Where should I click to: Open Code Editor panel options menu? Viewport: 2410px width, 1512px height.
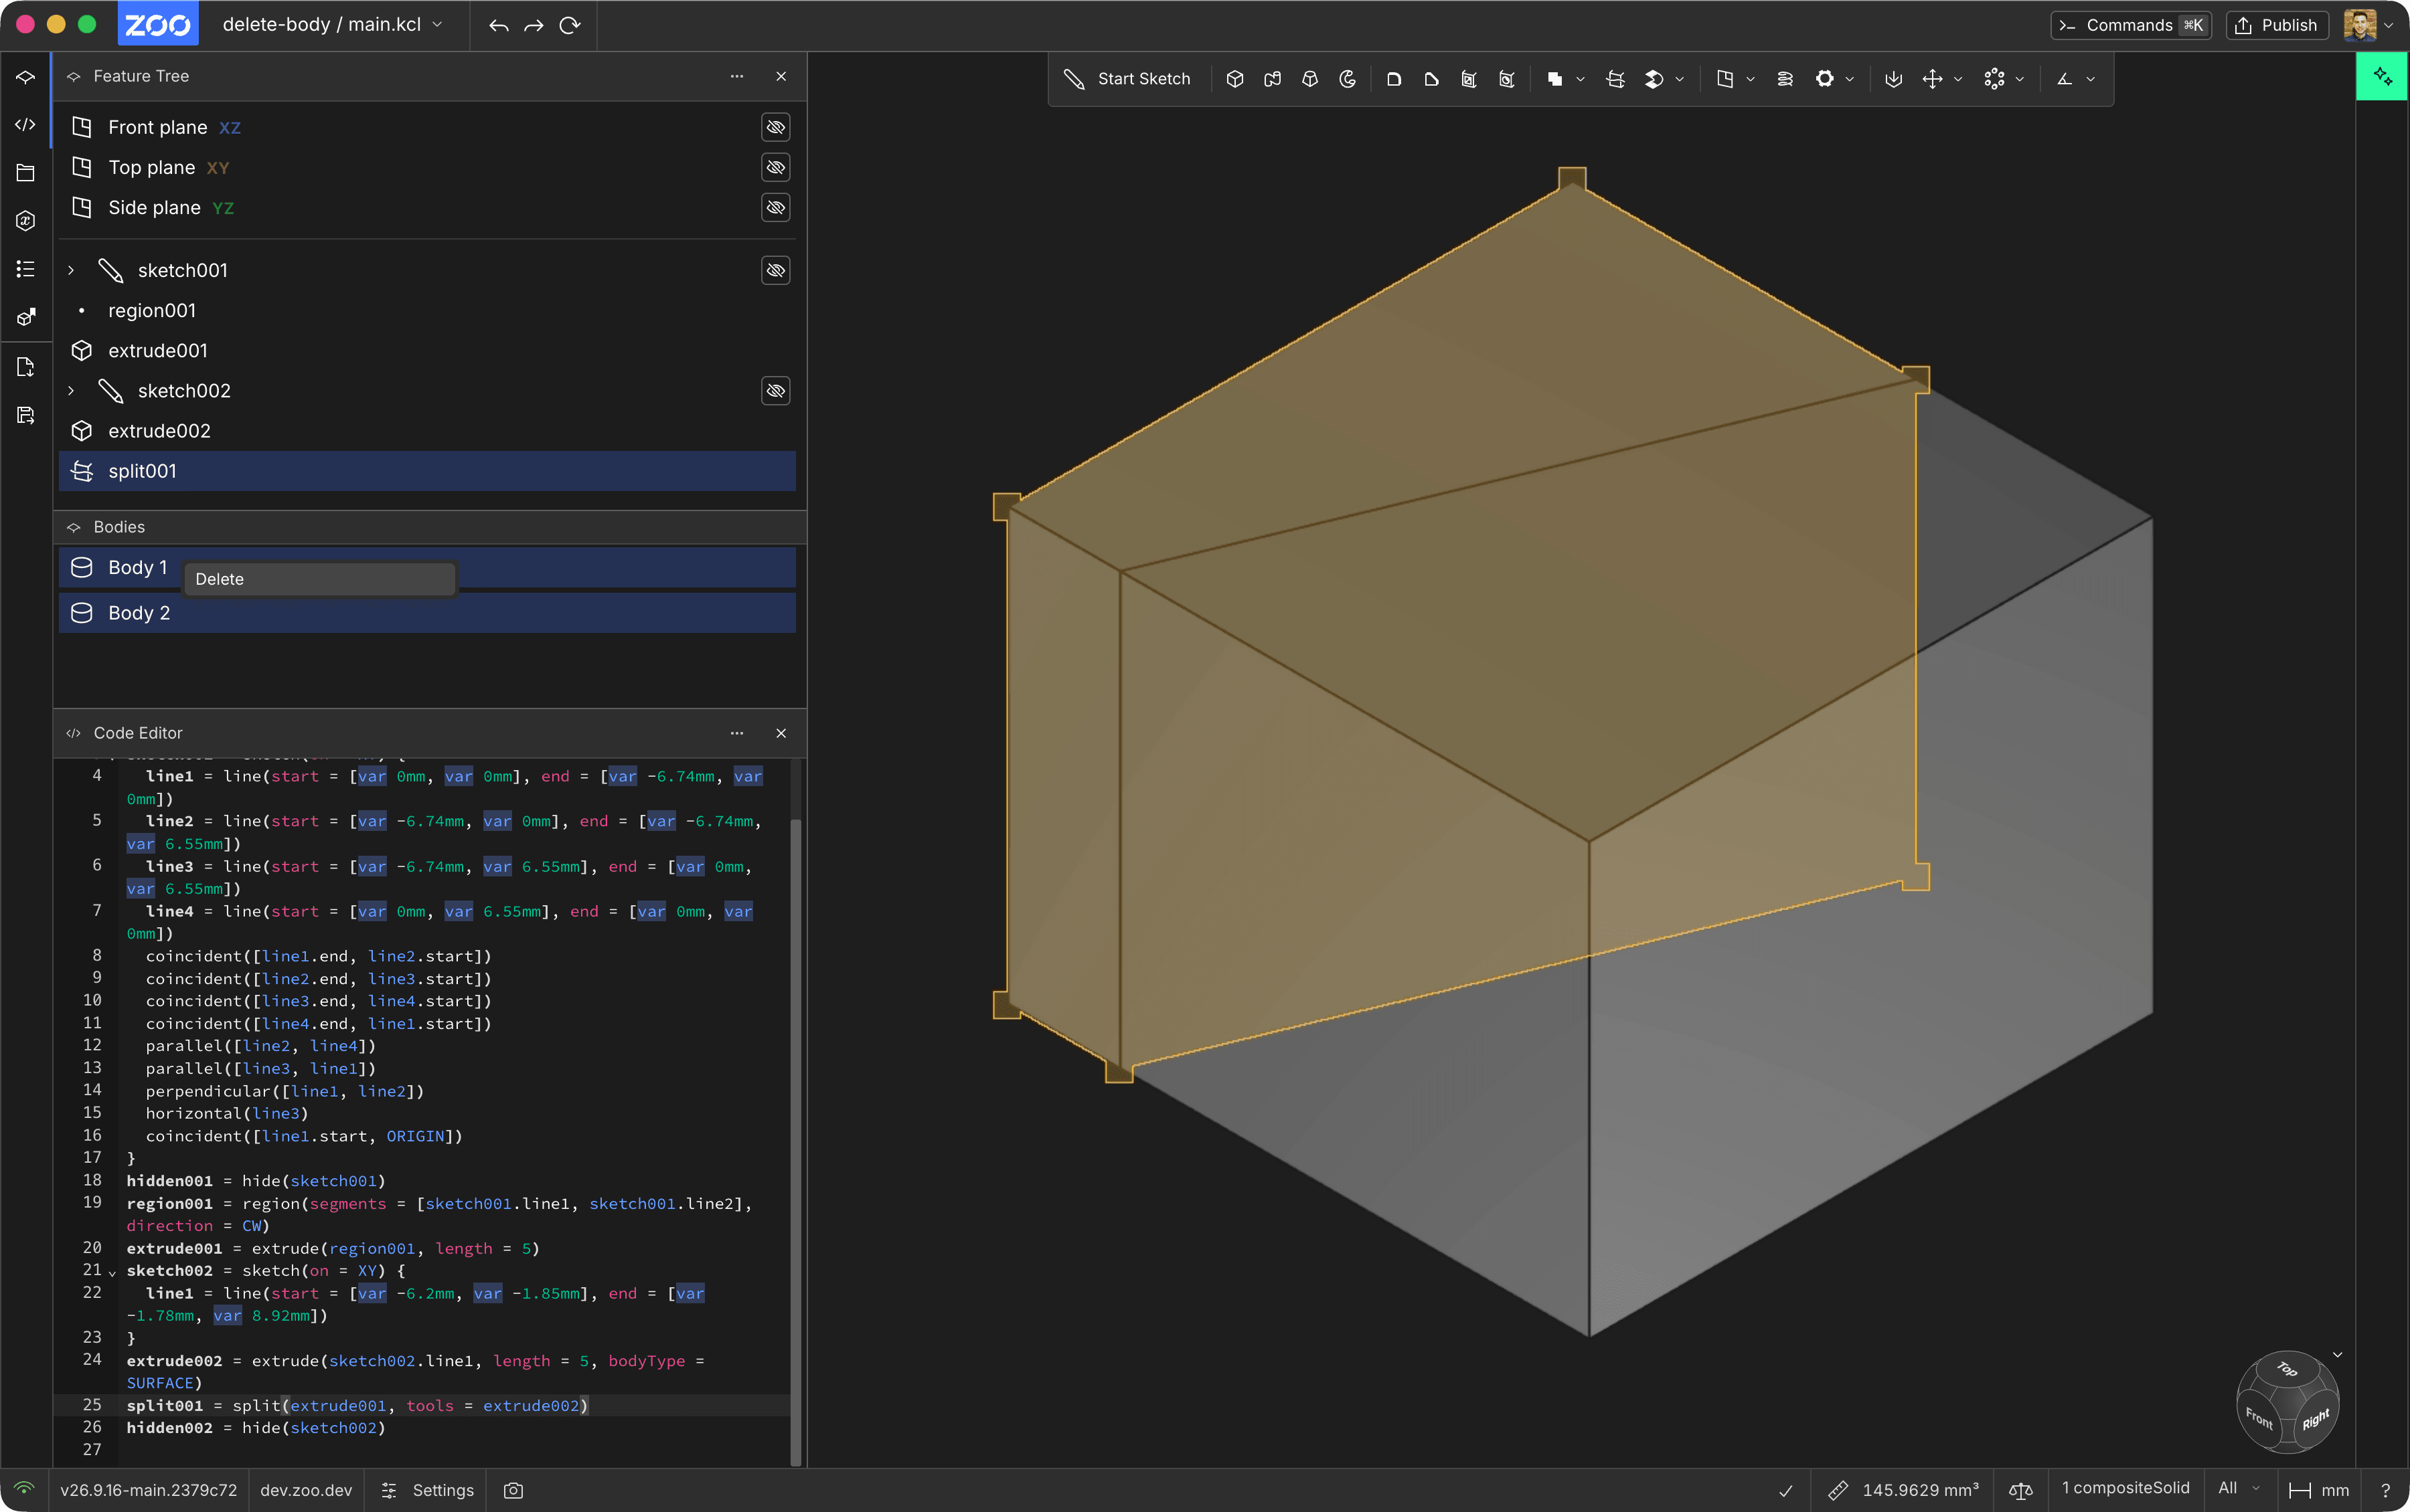737,733
